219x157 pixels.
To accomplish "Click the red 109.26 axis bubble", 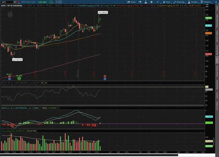I will click(208, 54).
